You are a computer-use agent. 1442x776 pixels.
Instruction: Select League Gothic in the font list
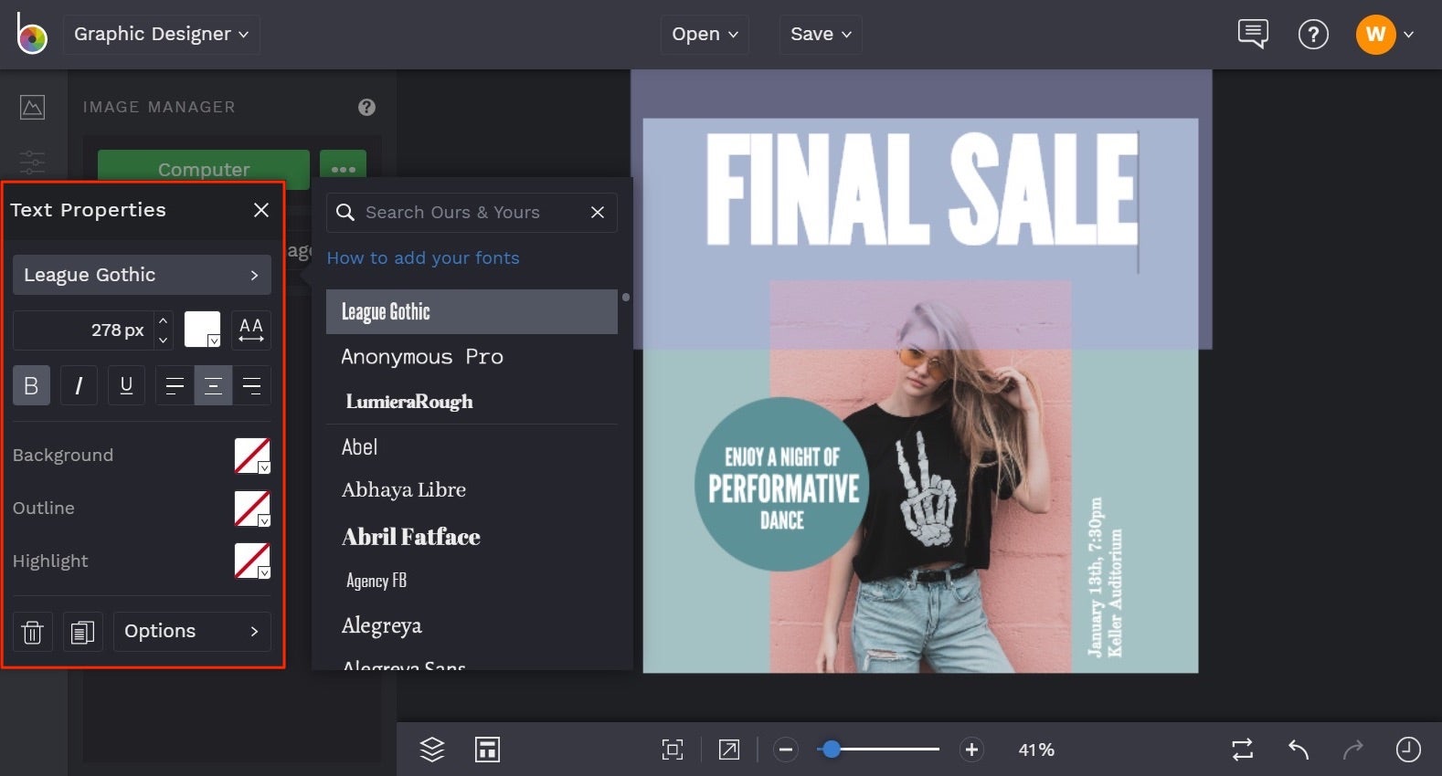(x=472, y=312)
